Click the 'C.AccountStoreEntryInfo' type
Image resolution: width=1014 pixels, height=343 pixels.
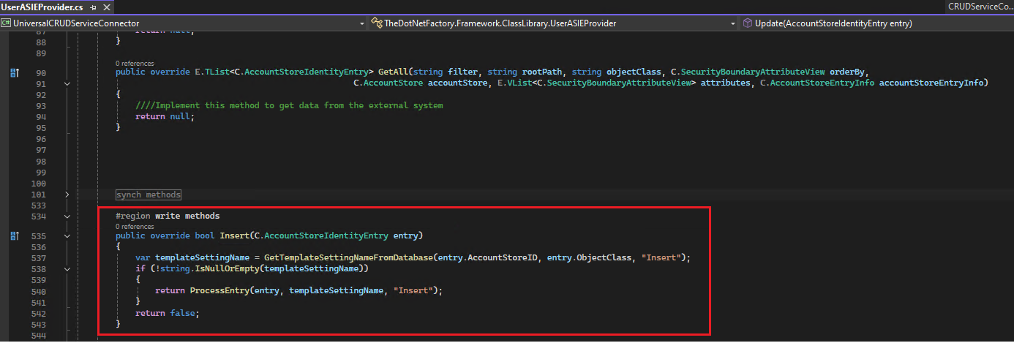click(x=817, y=83)
